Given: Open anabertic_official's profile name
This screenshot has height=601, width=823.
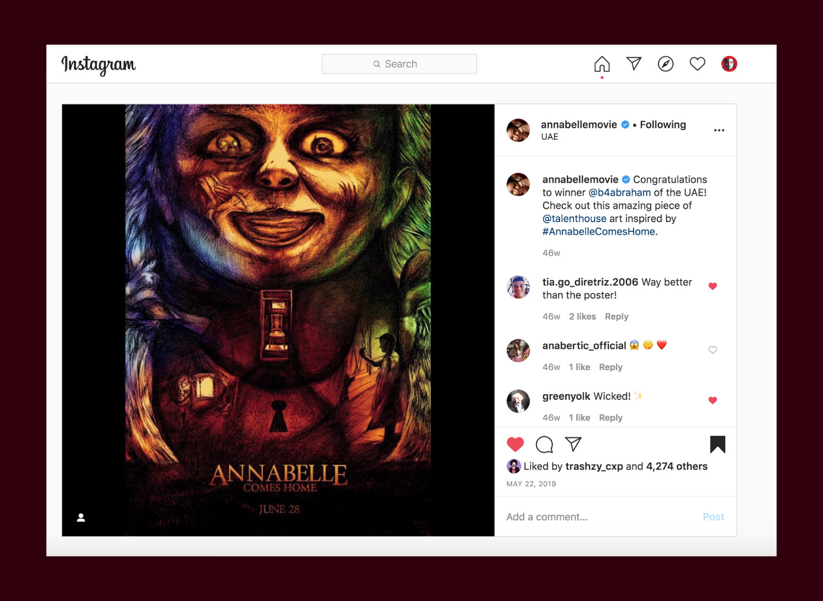Looking at the screenshot, I should coord(584,345).
